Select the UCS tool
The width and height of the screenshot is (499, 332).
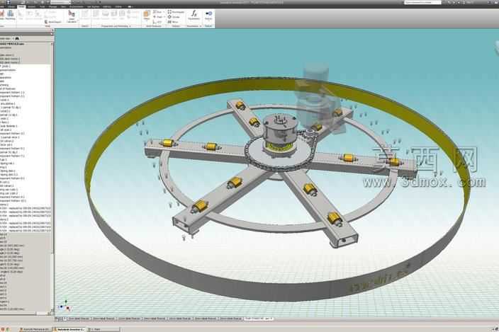[157, 22]
